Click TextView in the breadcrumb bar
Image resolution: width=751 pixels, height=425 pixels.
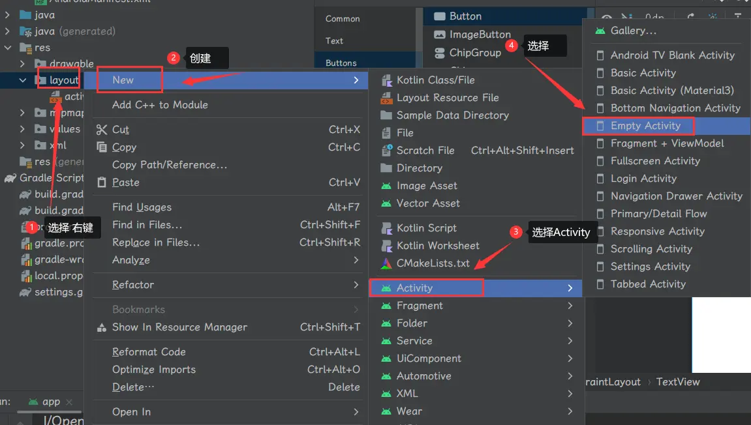pyautogui.click(x=678, y=382)
